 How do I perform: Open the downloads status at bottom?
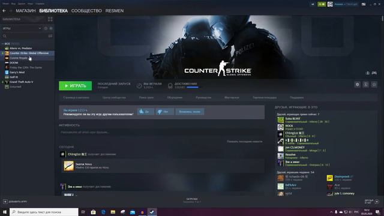pyautogui.click(x=192, y=200)
